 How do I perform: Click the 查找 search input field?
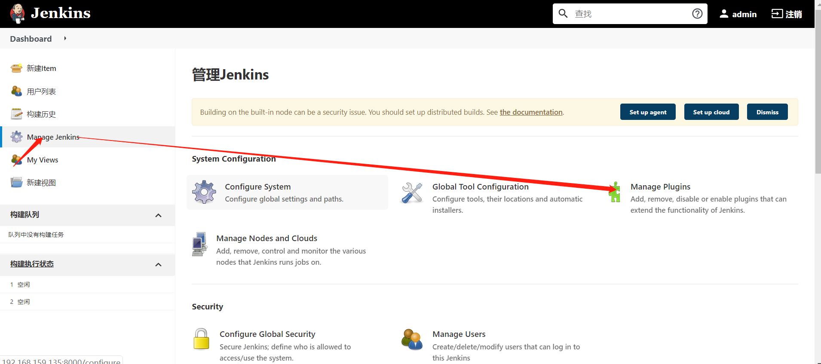click(630, 14)
